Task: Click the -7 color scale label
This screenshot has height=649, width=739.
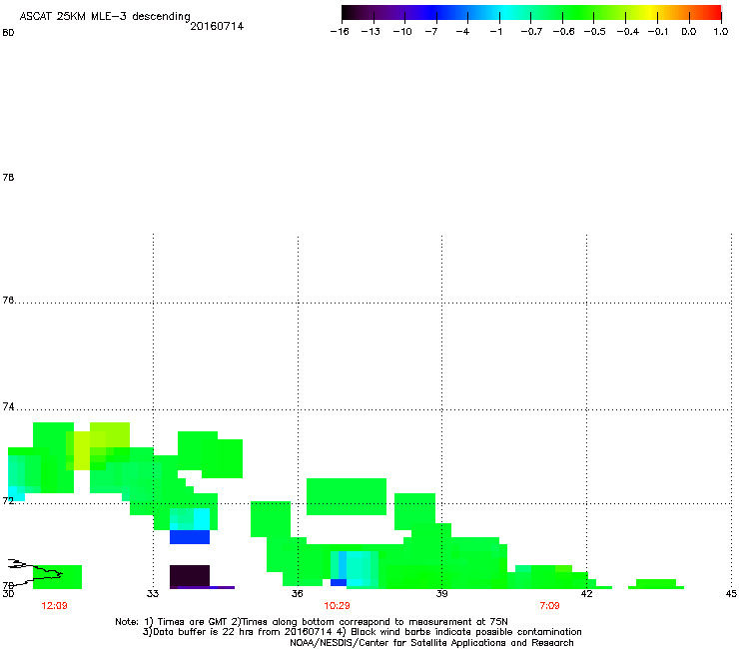Action: [430, 32]
